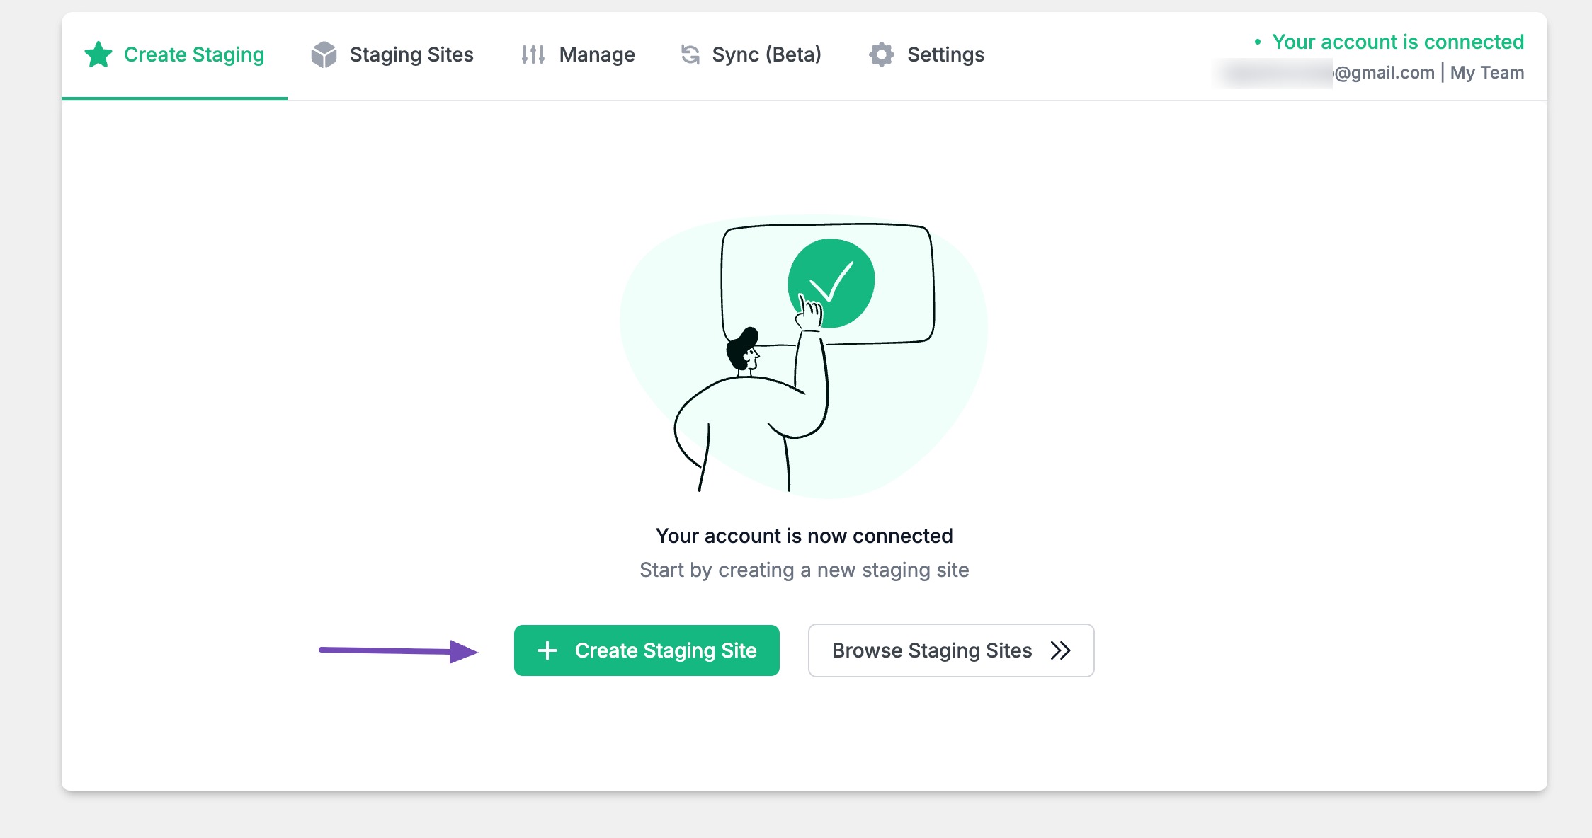This screenshot has height=838, width=1592.
Task: Open the Manage tab
Action: click(596, 54)
